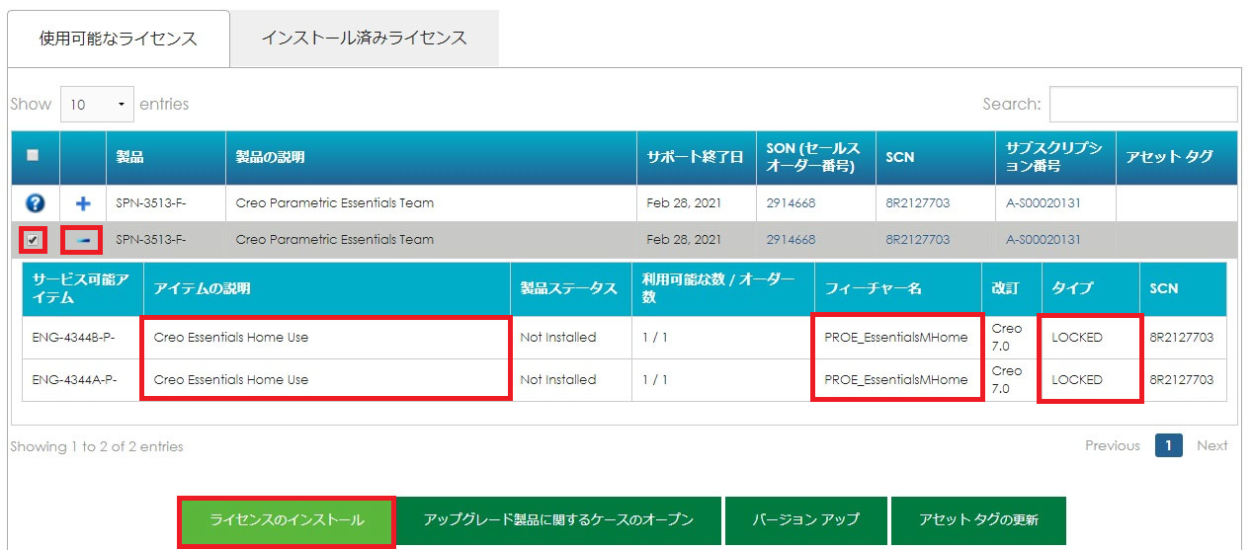This screenshot has height=550, width=1253.
Task: Click the blue question mark help icon
Action: point(35,203)
